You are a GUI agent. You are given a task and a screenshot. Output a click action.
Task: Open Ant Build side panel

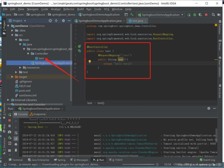[220, 91]
